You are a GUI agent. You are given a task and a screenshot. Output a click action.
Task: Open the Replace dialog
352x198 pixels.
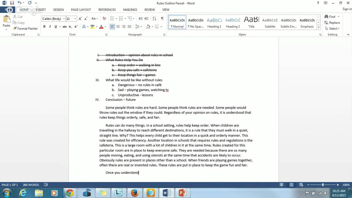[332, 23]
